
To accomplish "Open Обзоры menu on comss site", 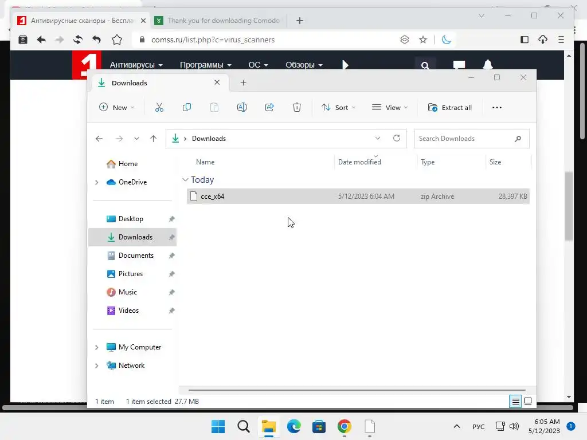I will (x=304, y=65).
